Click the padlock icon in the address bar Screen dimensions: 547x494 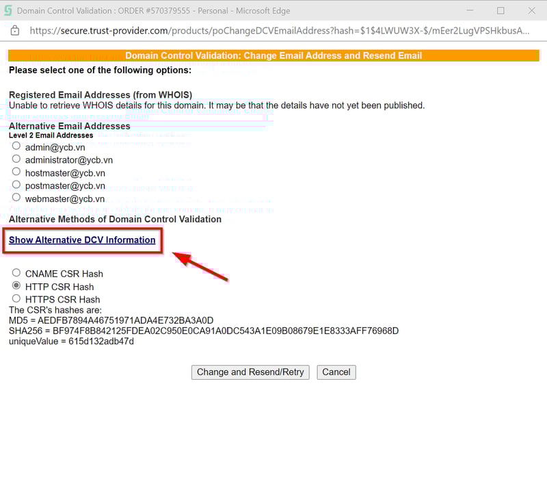(15, 31)
